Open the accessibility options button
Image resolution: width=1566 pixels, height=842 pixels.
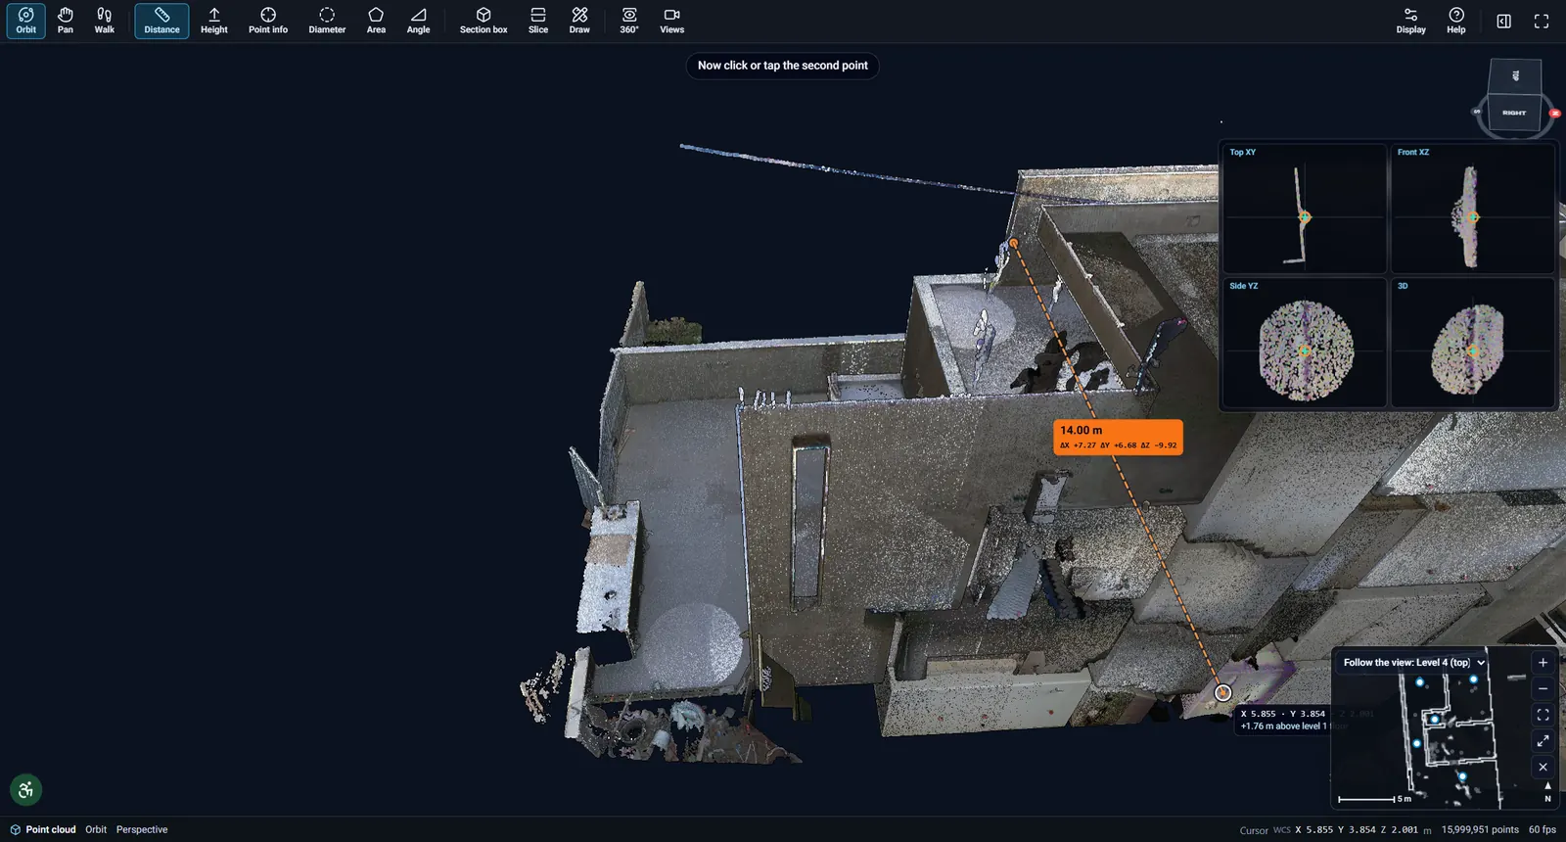[26, 789]
